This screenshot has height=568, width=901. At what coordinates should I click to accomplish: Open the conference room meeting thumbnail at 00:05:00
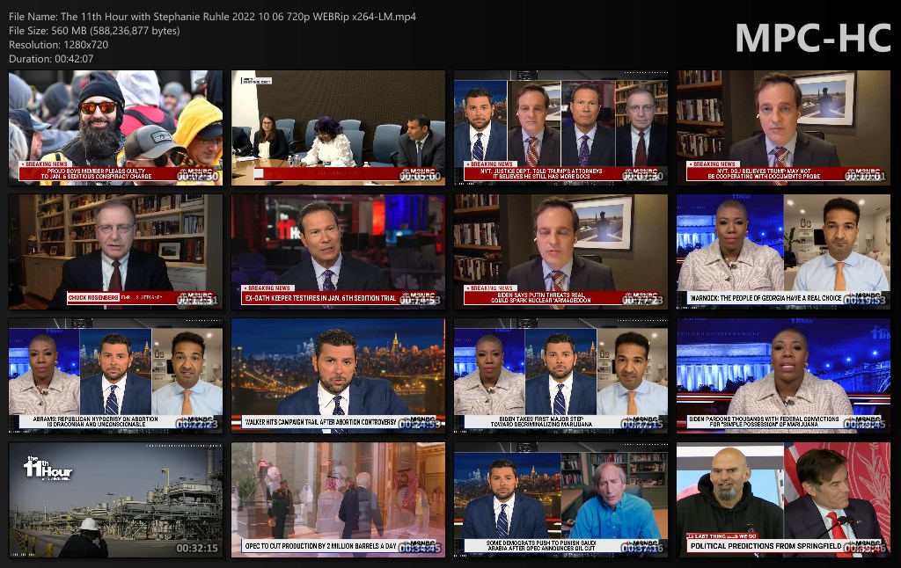(338, 128)
